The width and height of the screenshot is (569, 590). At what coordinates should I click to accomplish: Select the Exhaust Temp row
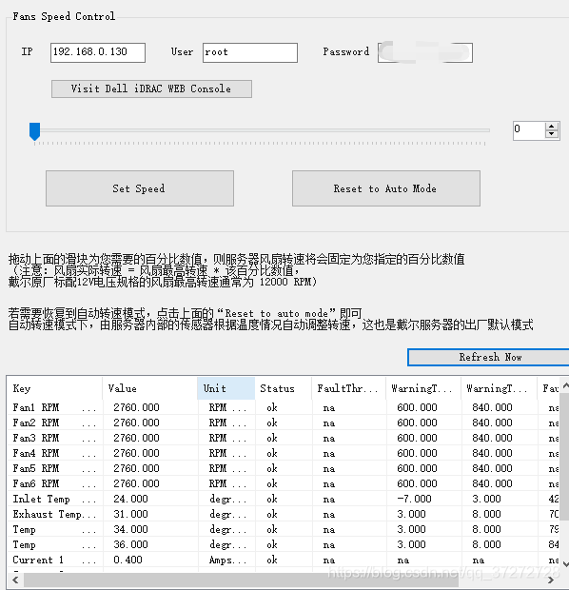[x=284, y=515]
